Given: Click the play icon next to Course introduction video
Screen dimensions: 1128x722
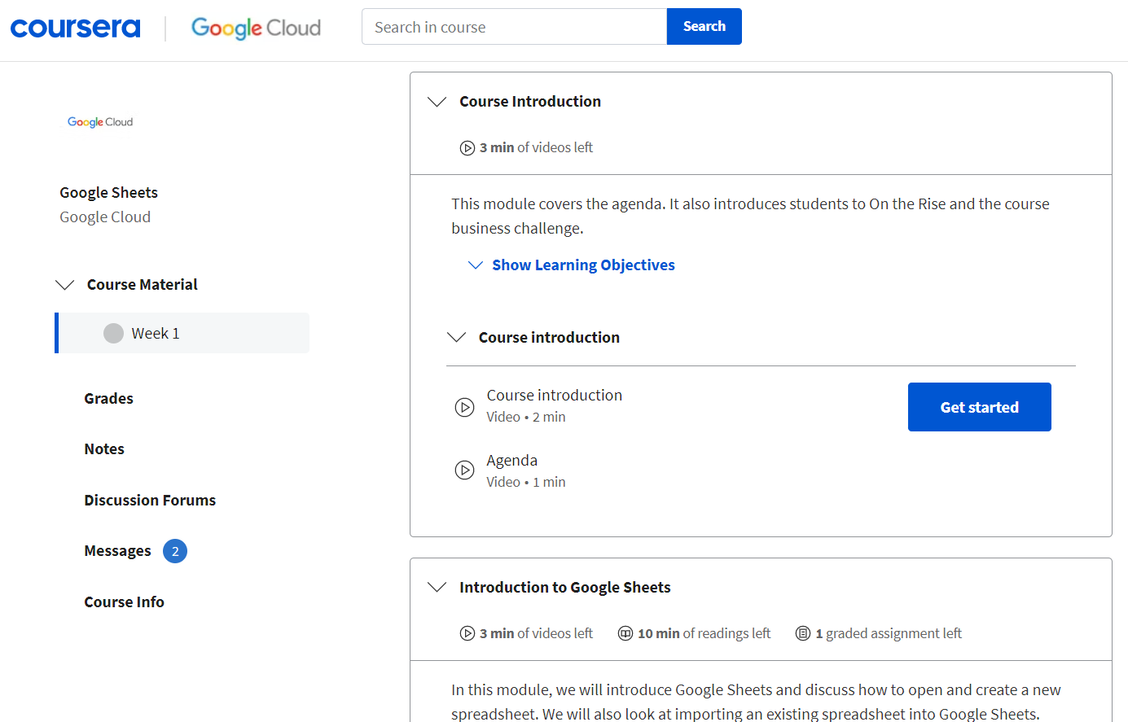Looking at the screenshot, I should 464,406.
